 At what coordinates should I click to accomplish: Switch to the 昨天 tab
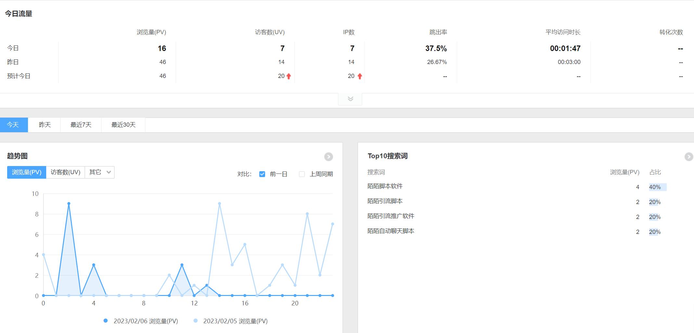[x=45, y=125]
